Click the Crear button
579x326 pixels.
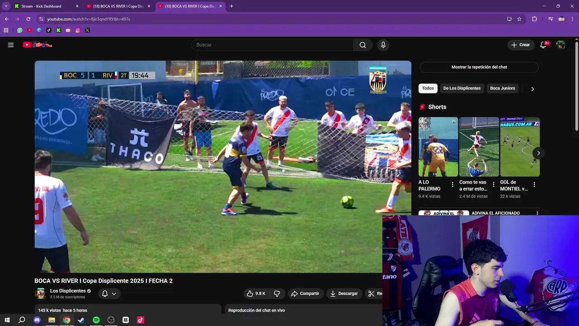click(x=520, y=45)
